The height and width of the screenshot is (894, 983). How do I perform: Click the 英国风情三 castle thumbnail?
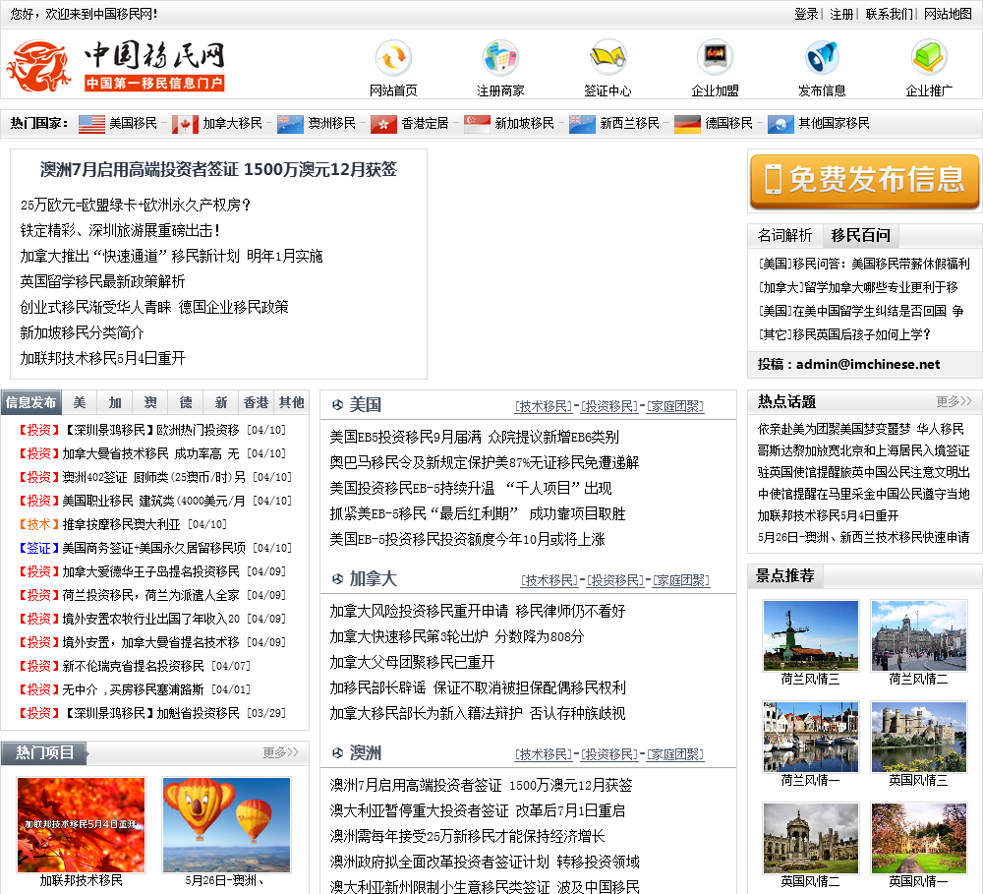919,737
